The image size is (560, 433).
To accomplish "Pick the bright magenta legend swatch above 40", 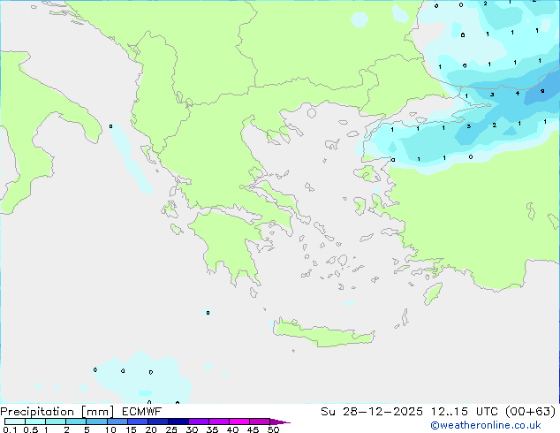I will coord(239,422).
